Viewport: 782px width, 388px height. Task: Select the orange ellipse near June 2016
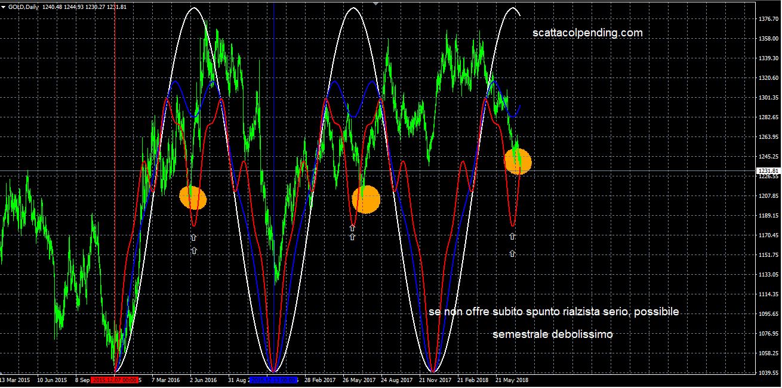click(193, 197)
